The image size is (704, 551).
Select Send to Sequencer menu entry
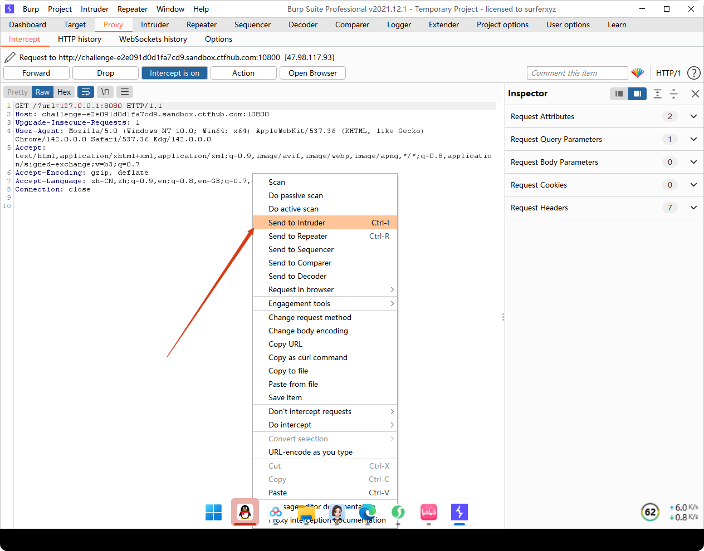point(325,249)
